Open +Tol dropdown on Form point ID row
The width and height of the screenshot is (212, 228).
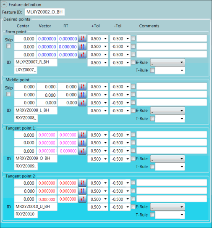(98, 63)
